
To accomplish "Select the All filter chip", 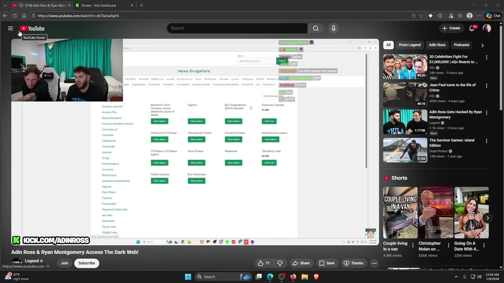I will 388,45.
